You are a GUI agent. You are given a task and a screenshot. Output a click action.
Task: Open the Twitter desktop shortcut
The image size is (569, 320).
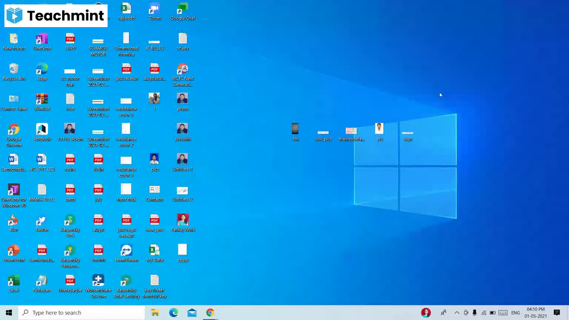(x=42, y=223)
